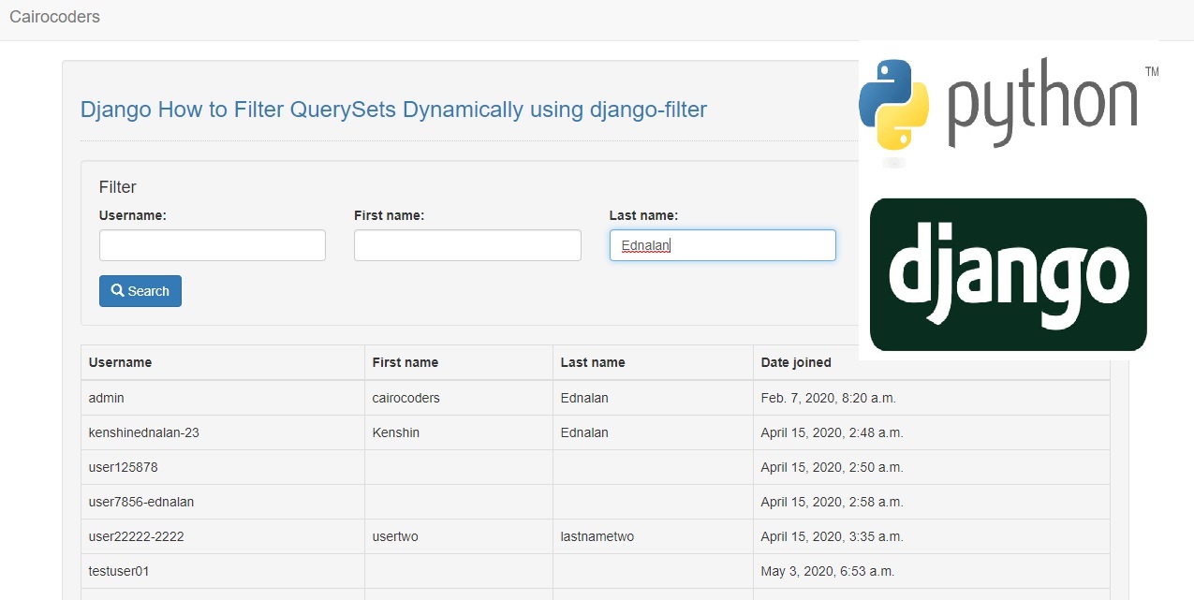The height and width of the screenshot is (600, 1194).
Task: Select the admin username cell
Action: 223,398
